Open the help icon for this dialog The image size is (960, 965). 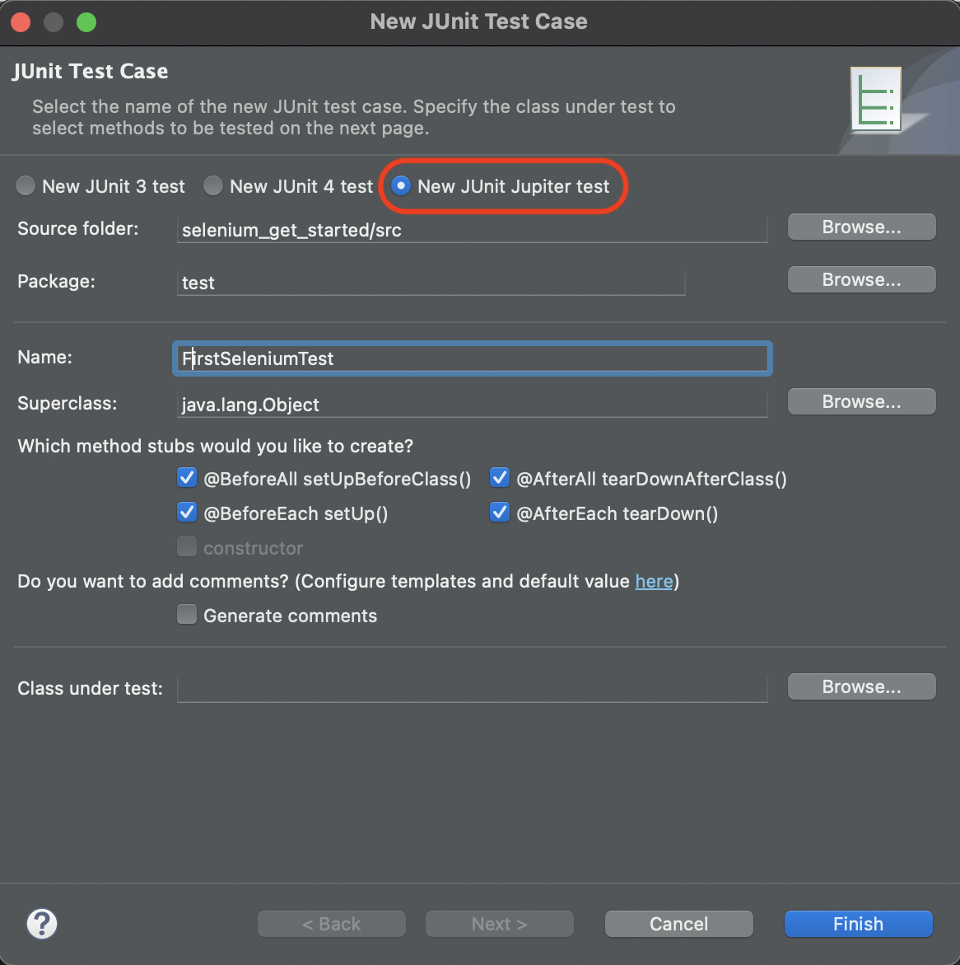click(x=42, y=924)
